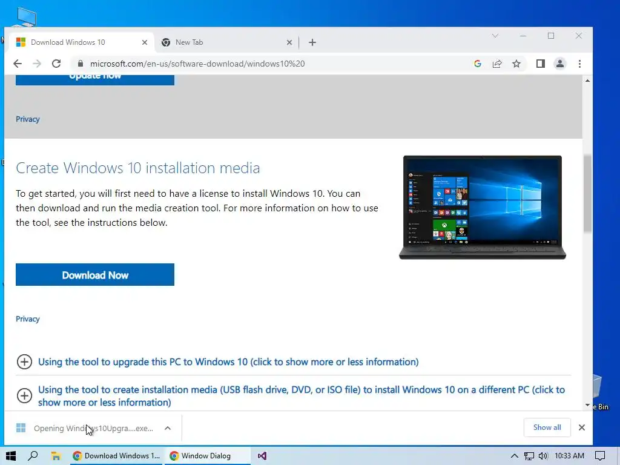Close the Download Windows 10 tab

pyautogui.click(x=145, y=42)
